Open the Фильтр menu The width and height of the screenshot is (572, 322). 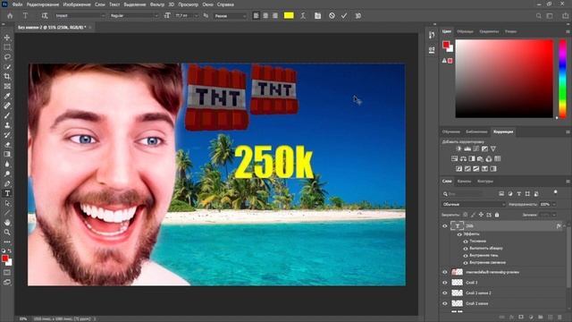(157, 4)
